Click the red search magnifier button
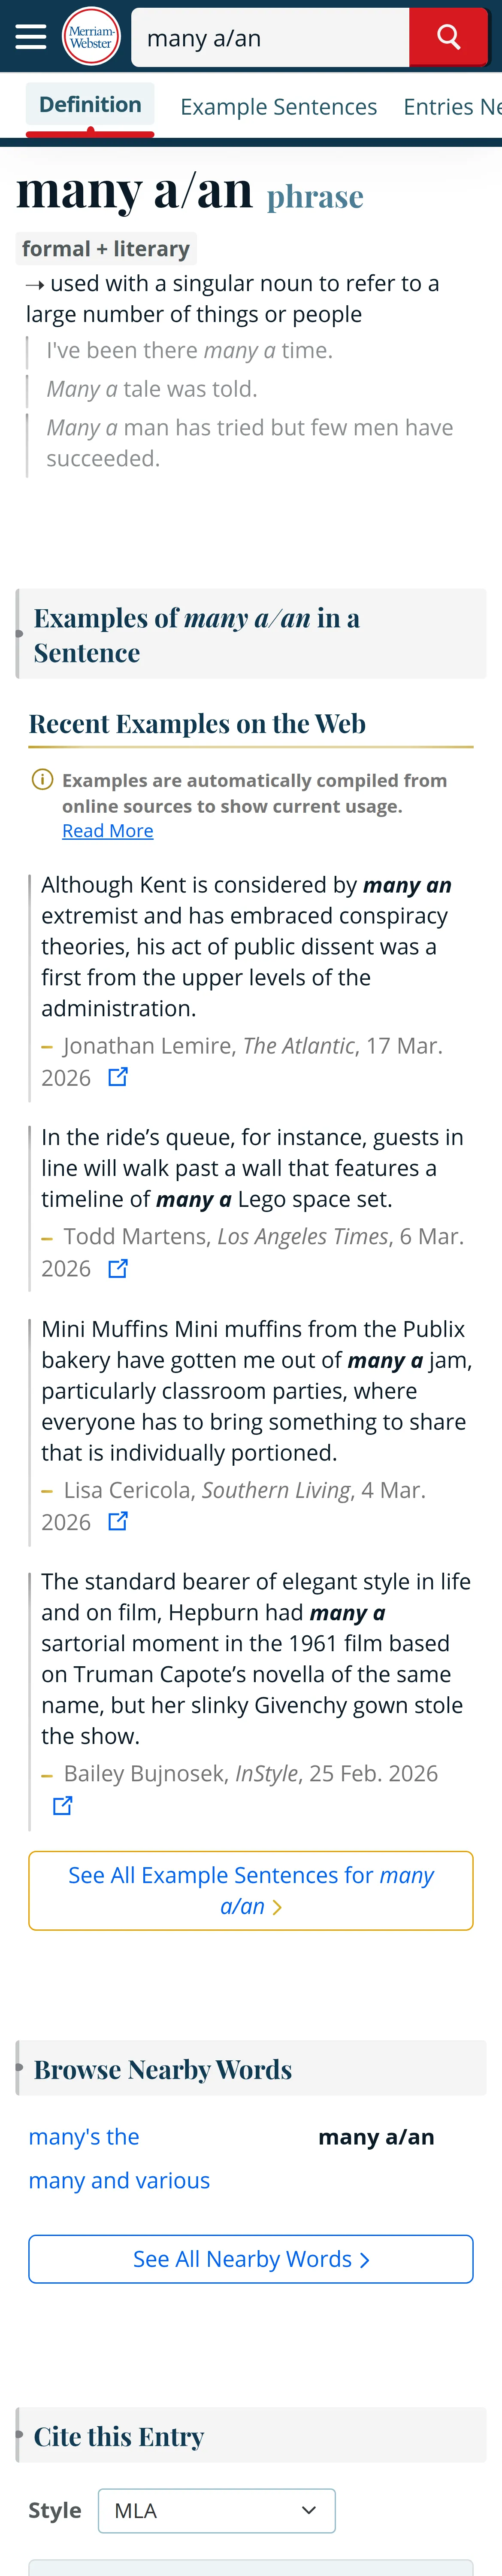 [448, 37]
